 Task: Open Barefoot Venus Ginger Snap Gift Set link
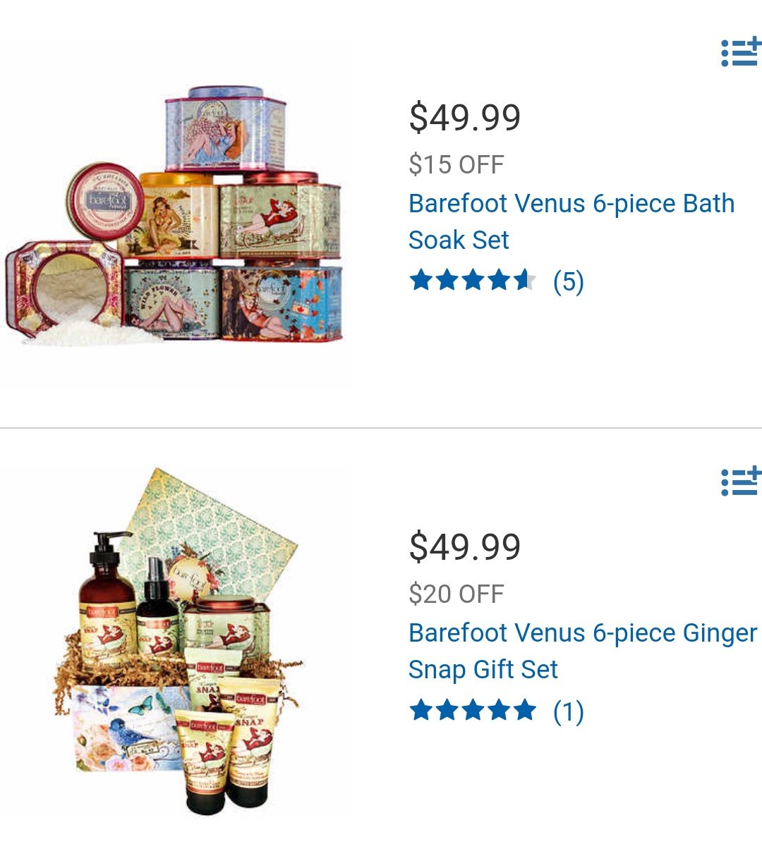click(x=583, y=651)
